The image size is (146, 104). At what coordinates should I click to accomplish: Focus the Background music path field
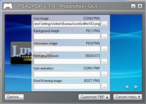coord(67,61)
